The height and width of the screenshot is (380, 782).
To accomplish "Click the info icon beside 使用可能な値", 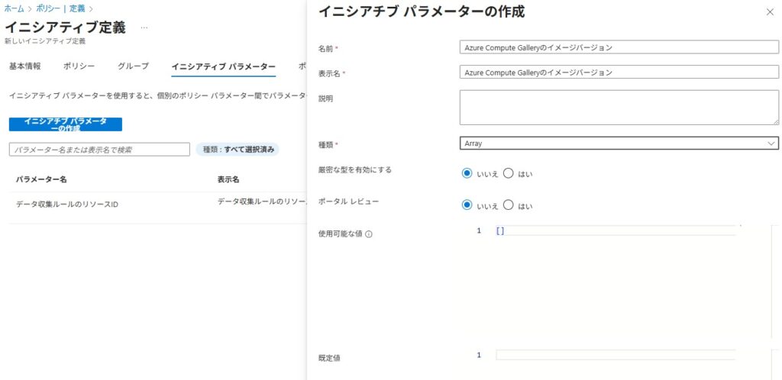I will (369, 234).
